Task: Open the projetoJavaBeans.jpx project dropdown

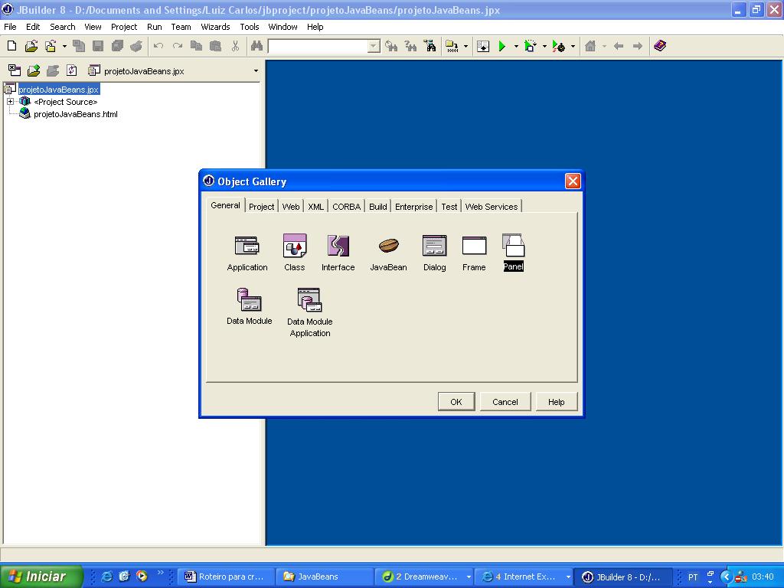Action: click(x=256, y=71)
